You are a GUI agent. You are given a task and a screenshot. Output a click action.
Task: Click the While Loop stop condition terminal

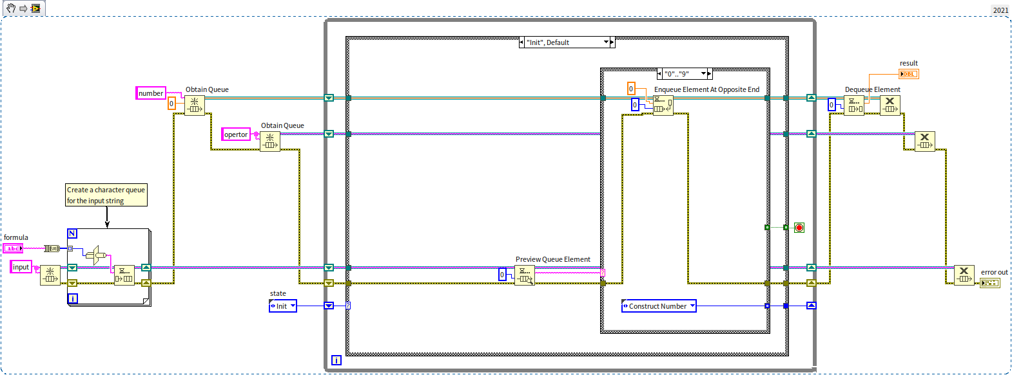click(x=799, y=228)
